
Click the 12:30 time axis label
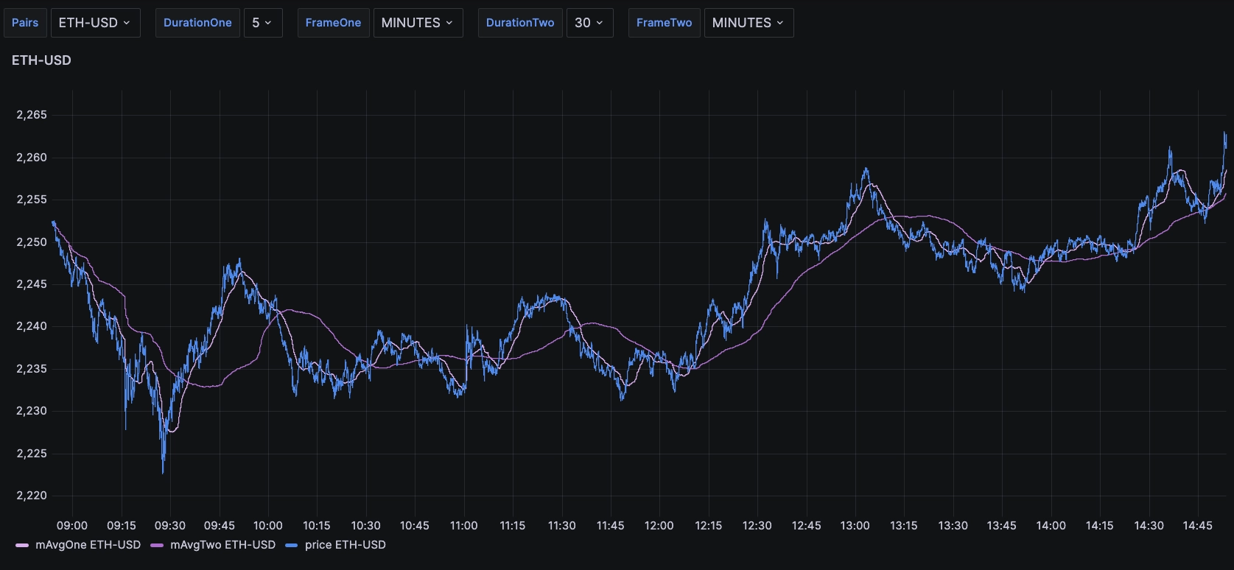pos(757,526)
